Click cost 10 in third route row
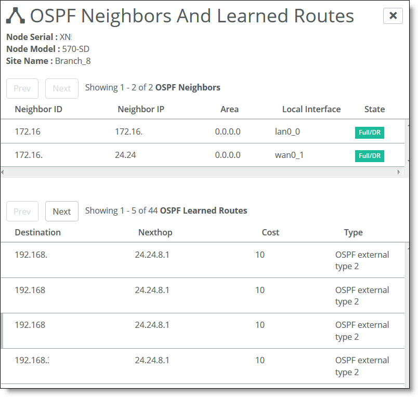The width and height of the screenshot is (418, 397). pos(260,325)
